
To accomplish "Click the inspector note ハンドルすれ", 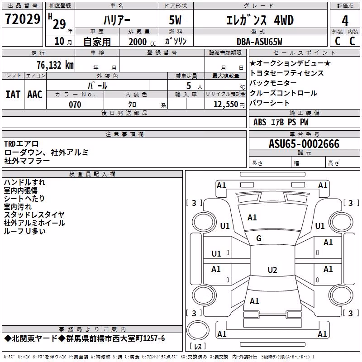I will coord(24,182).
